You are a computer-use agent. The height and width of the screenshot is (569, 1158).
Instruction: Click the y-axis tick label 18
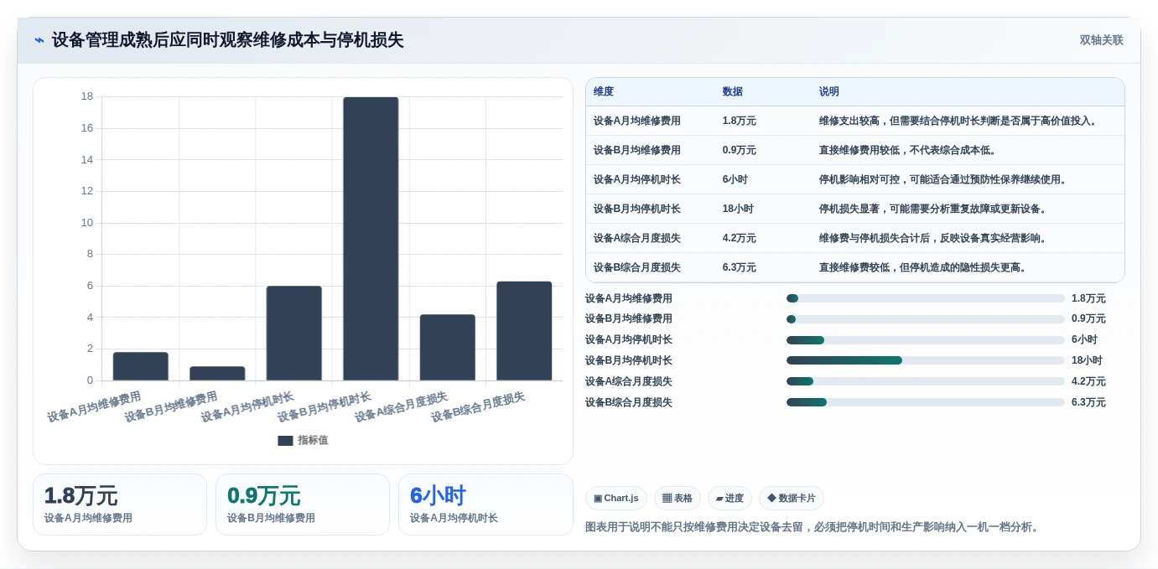[87, 96]
